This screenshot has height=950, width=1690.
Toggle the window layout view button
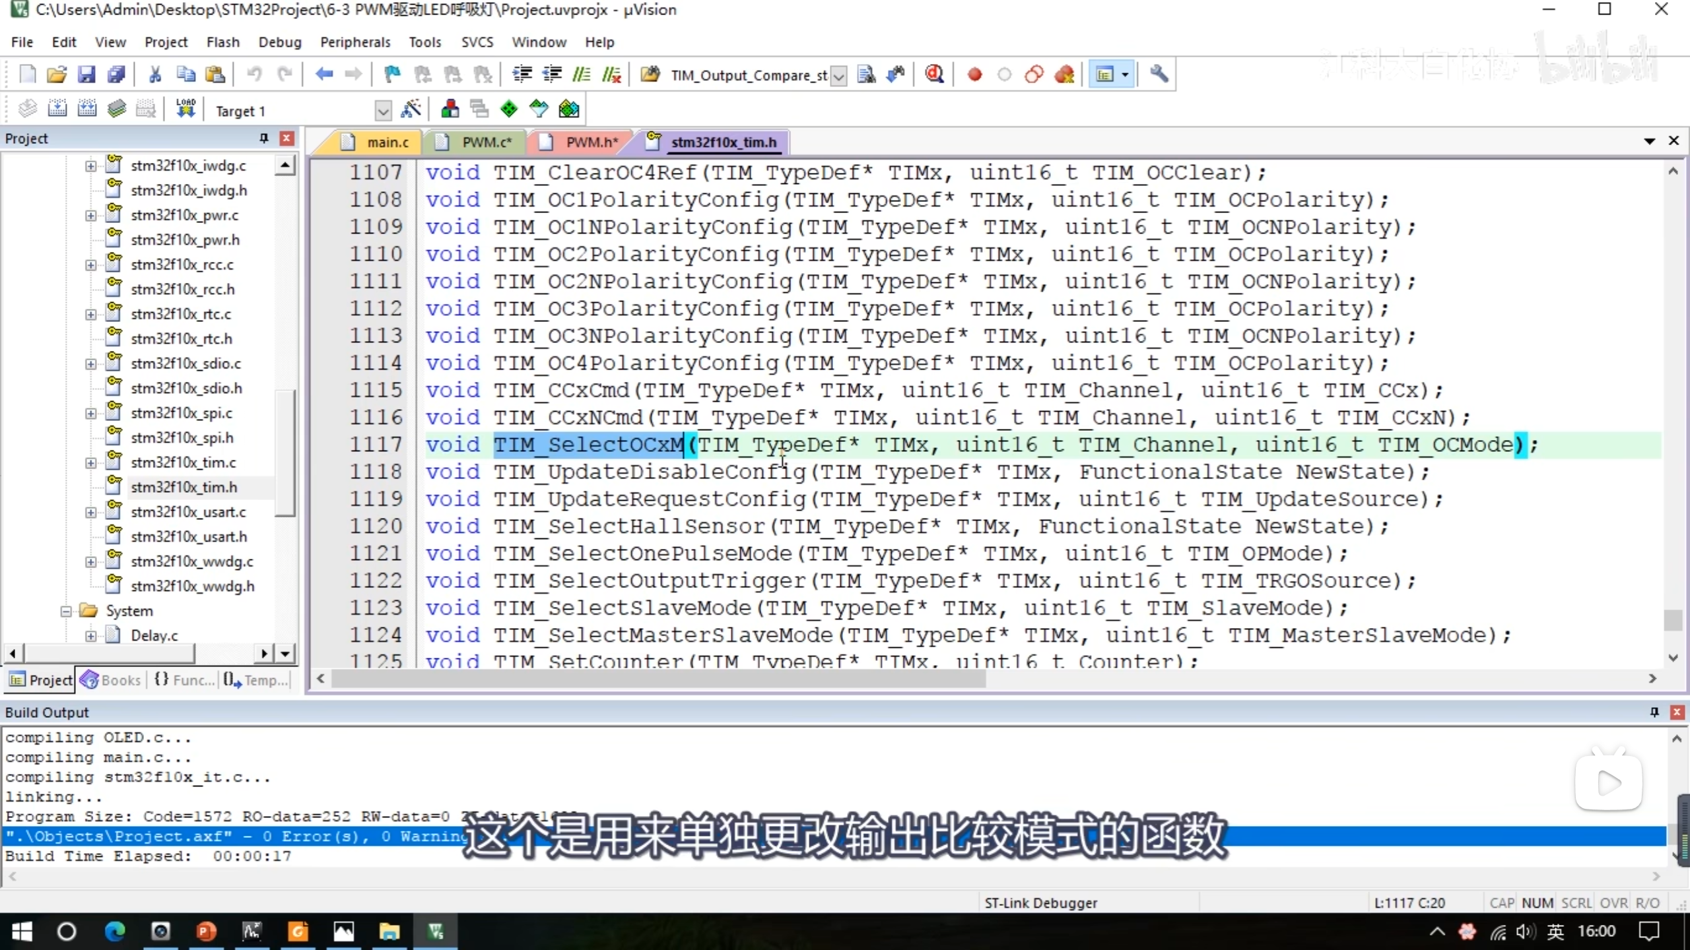(1104, 75)
